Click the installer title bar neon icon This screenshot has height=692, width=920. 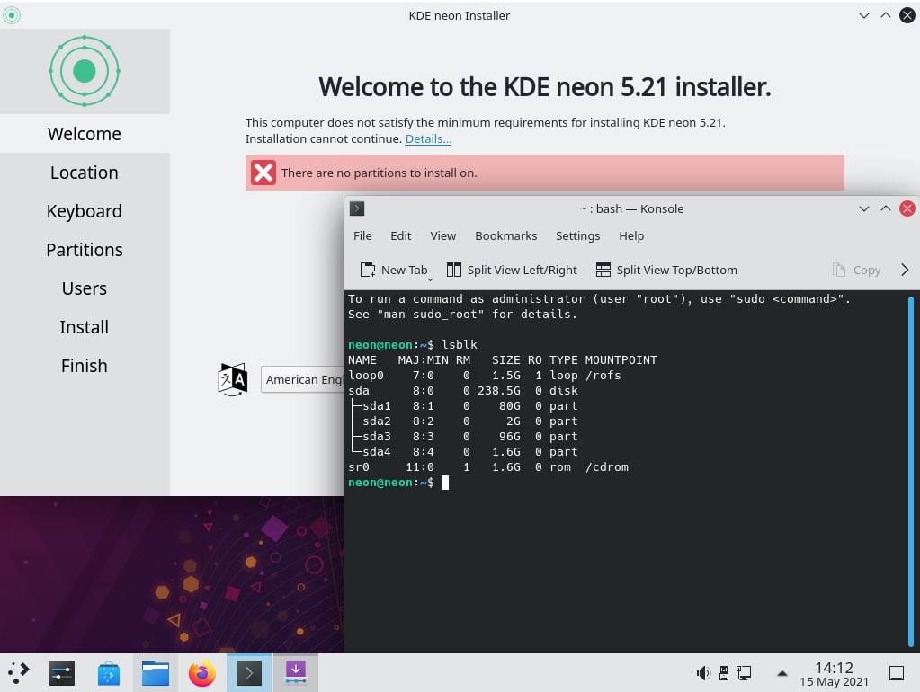(11, 15)
